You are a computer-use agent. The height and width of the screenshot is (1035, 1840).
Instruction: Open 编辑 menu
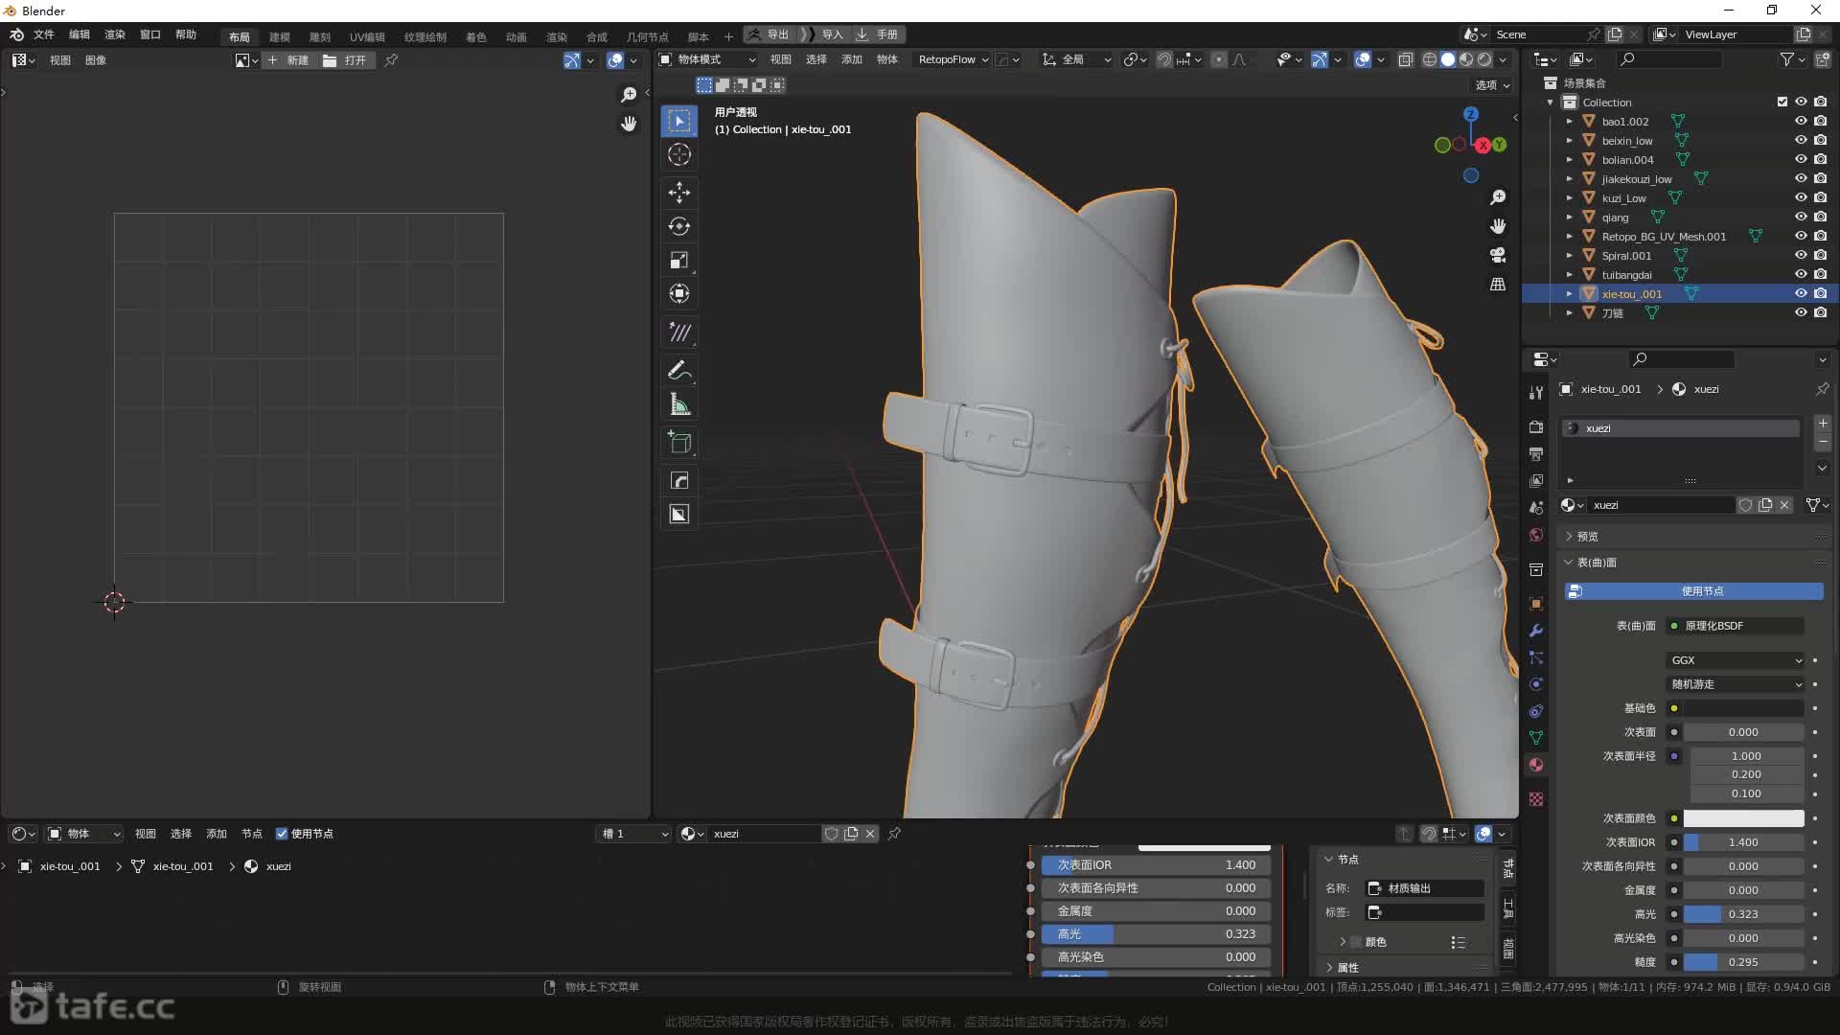[x=80, y=34]
